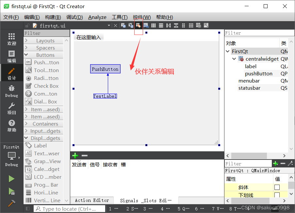This screenshot has height=213, width=295.
Task: Select the Edit Widgets mode icon
Action: point(123,25)
